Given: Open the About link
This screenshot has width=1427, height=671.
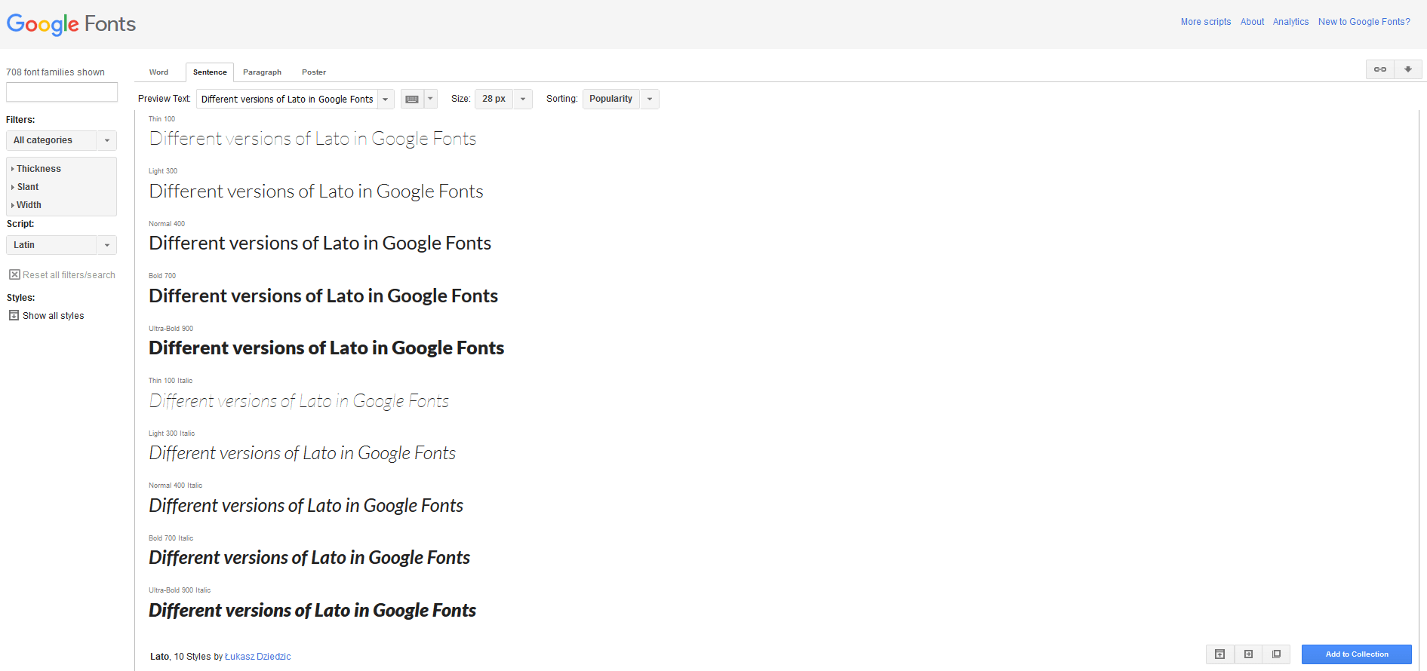Looking at the screenshot, I should 1253,22.
